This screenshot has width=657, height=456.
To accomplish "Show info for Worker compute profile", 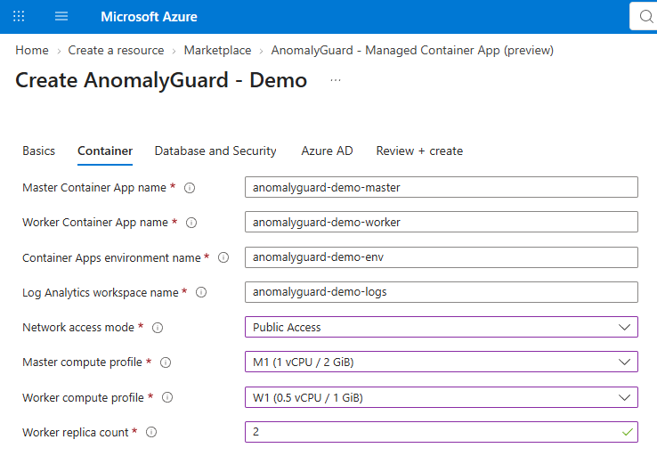I will [x=167, y=397].
